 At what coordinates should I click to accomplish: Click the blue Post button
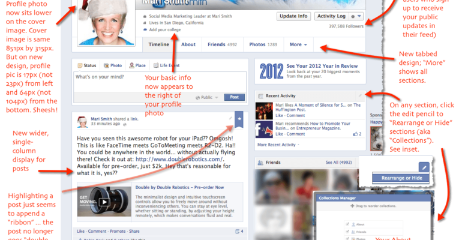tap(234, 97)
